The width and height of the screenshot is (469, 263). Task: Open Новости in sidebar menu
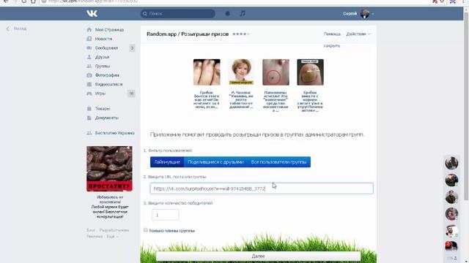tap(103, 39)
